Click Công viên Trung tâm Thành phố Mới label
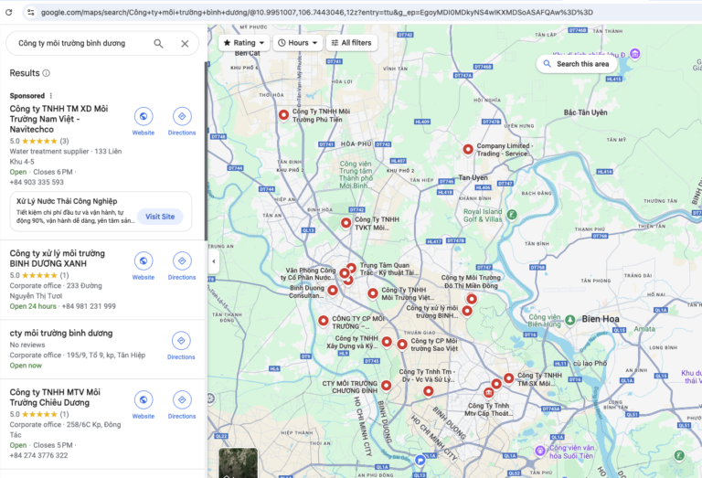The height and width of the screenshot is (478, 702). (356, 175)
